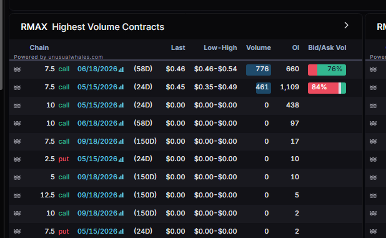The width and height of the screenshot is (386, 238).
Task: Select the 438 open interest value
Action: coord(292,105)
